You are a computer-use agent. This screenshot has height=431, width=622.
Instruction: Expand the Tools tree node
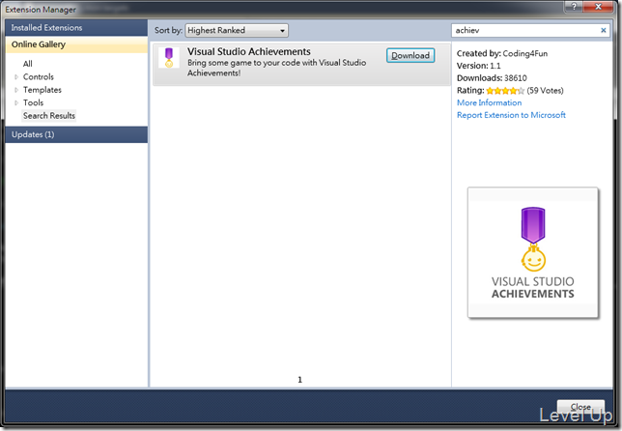[x=16, y=102]
